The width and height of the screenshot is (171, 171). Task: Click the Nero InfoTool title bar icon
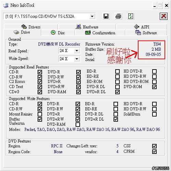click(x=6, y=5)
